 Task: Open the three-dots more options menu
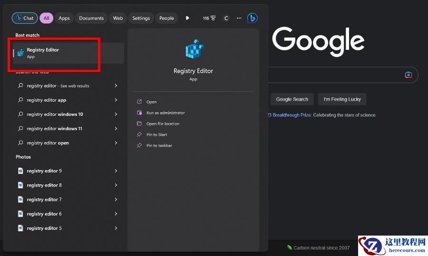(239, 18)
